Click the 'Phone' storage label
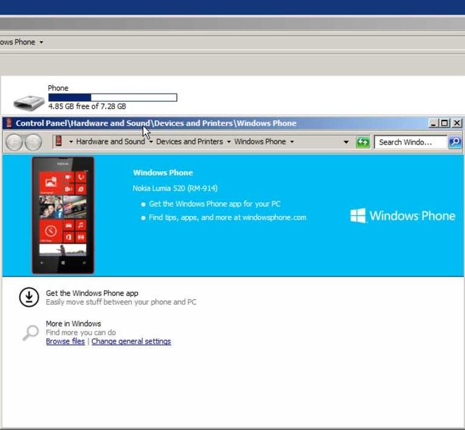 (x=58, y=88)
